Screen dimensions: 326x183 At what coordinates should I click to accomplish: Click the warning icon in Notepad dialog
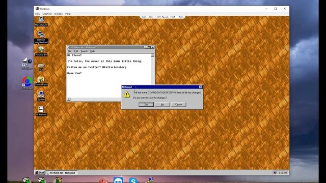pos(127,95)
